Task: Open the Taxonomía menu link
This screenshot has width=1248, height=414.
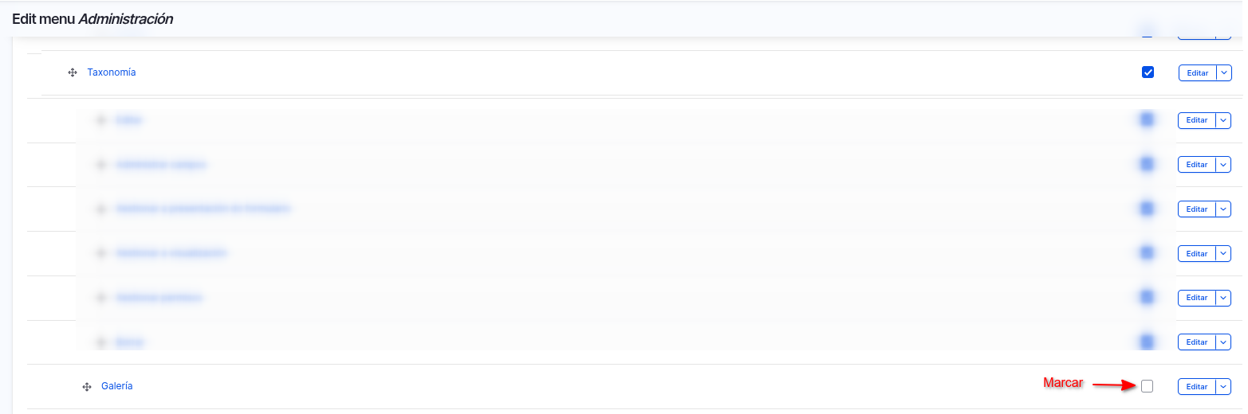Action: click(x=112, y=72)
